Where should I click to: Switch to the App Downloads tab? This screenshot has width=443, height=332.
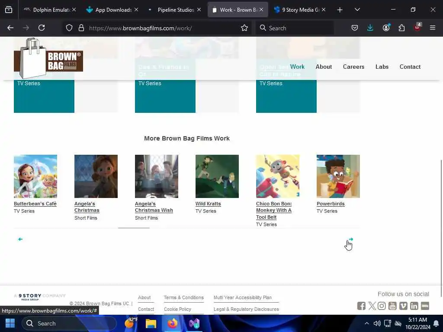coord(111,10)
